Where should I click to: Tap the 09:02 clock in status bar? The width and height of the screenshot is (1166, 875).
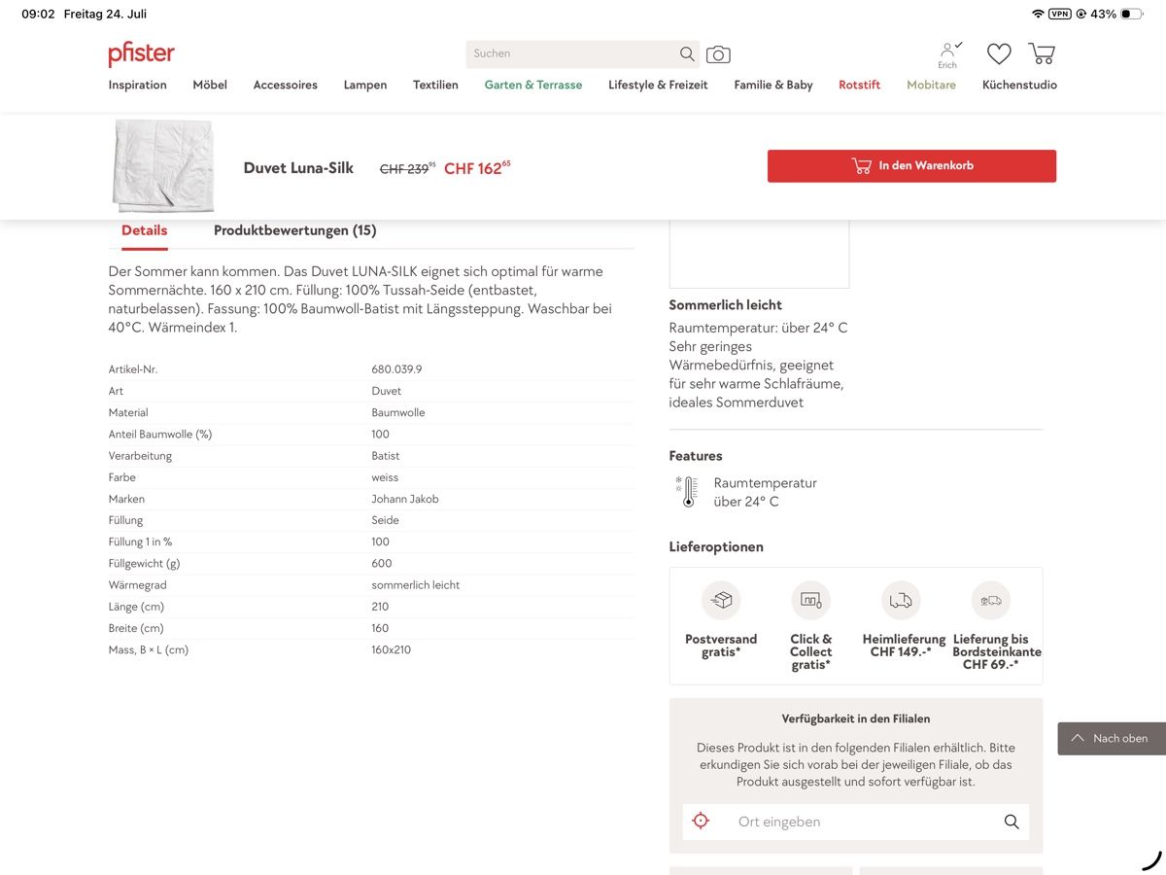click(38, 14)
